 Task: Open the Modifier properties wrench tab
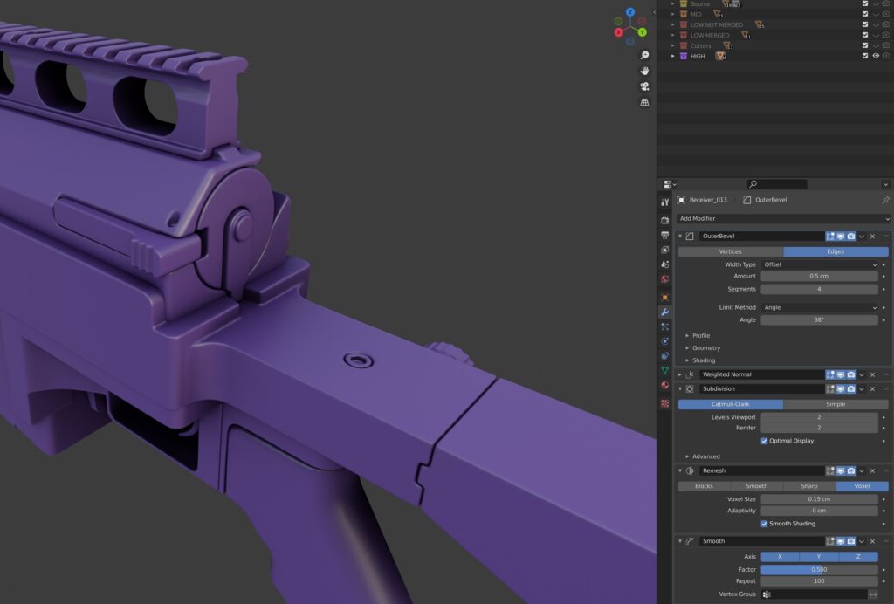(664, 312)
